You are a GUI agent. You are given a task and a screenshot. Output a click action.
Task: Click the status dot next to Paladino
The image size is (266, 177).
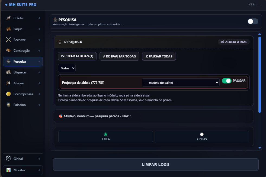point(39,105)
